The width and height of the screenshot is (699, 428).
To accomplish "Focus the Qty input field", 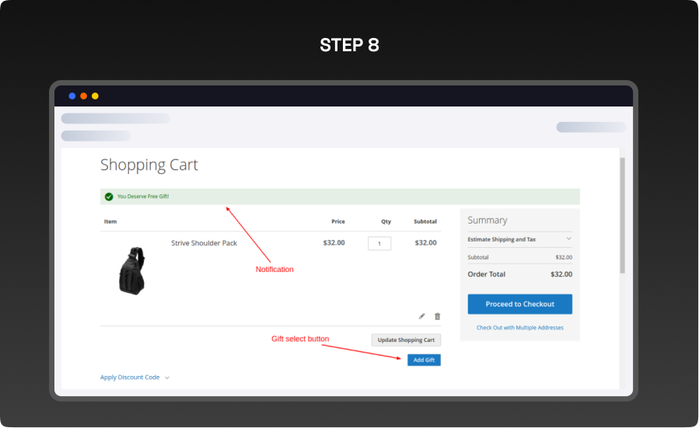I will 379,243.
